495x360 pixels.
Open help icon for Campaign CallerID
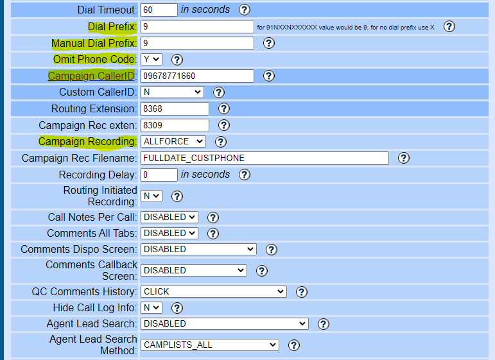pyautogui.click(x=268, y=76)
